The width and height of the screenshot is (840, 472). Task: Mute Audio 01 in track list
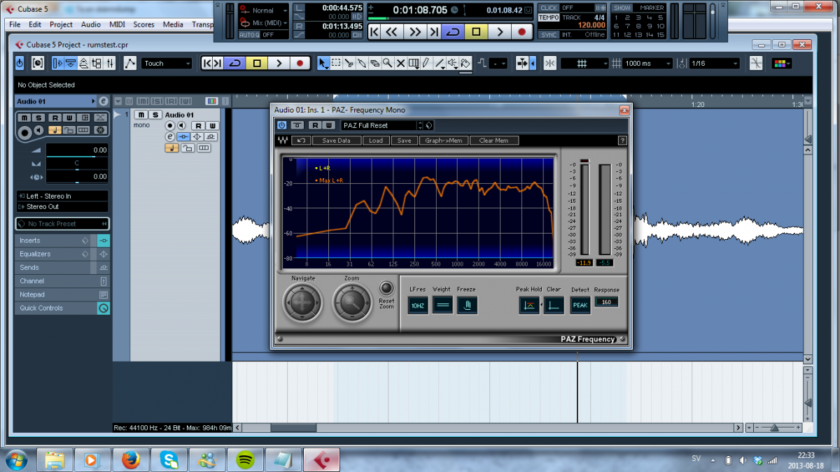(141, 115)
